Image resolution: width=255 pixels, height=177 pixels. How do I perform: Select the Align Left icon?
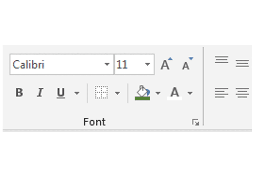(222, 93)
